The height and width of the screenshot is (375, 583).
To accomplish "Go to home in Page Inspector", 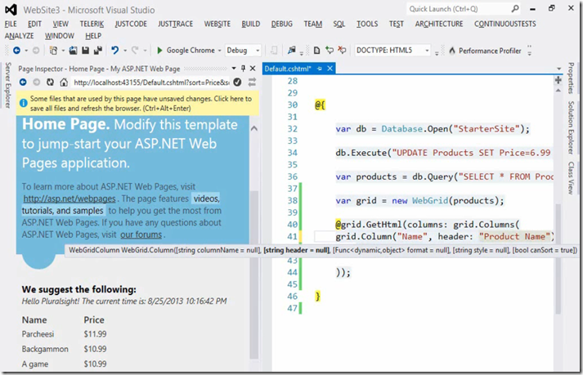I will [x=64, y=83].
